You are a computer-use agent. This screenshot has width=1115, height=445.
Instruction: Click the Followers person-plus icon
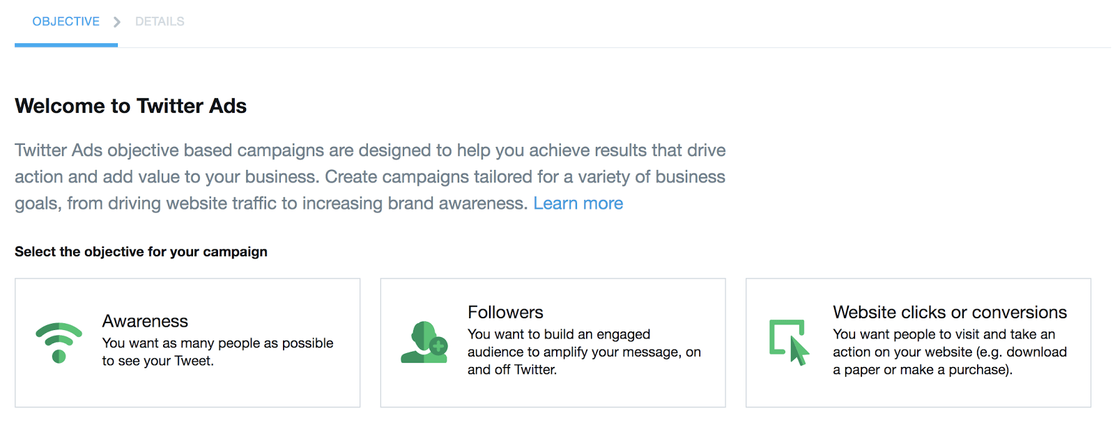pyautogui.click(x=424, y=342)
